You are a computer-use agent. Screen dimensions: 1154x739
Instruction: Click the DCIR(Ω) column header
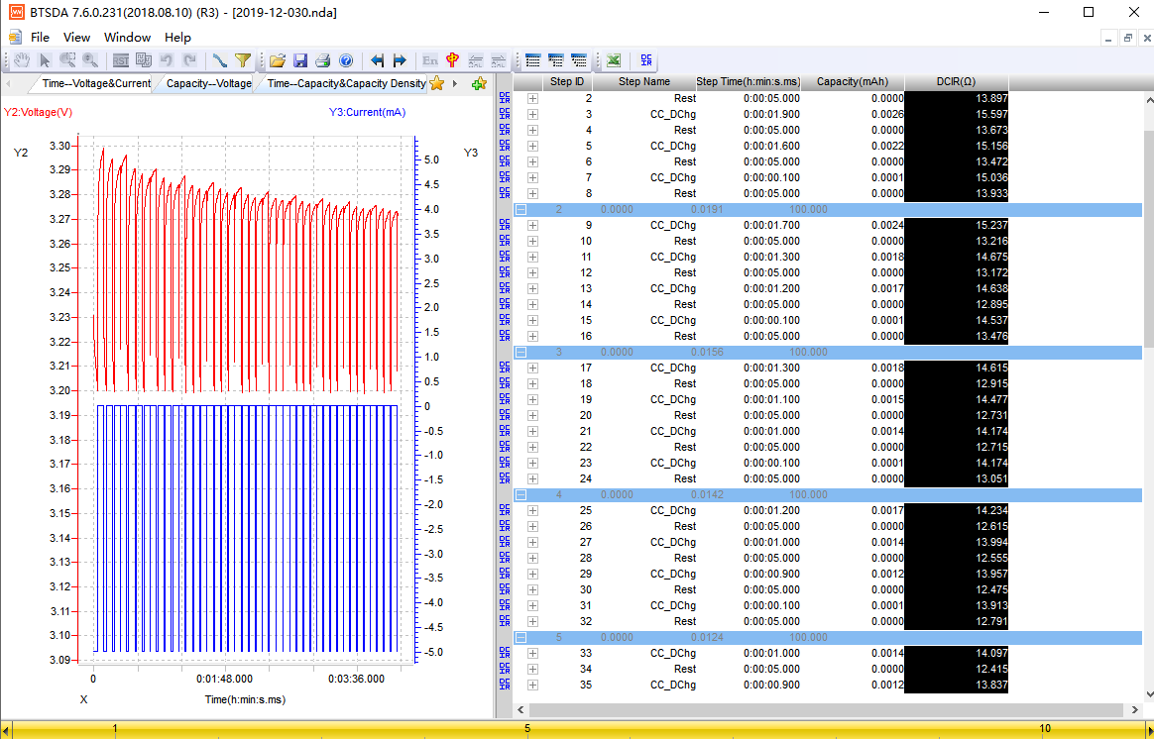[956, 81]
